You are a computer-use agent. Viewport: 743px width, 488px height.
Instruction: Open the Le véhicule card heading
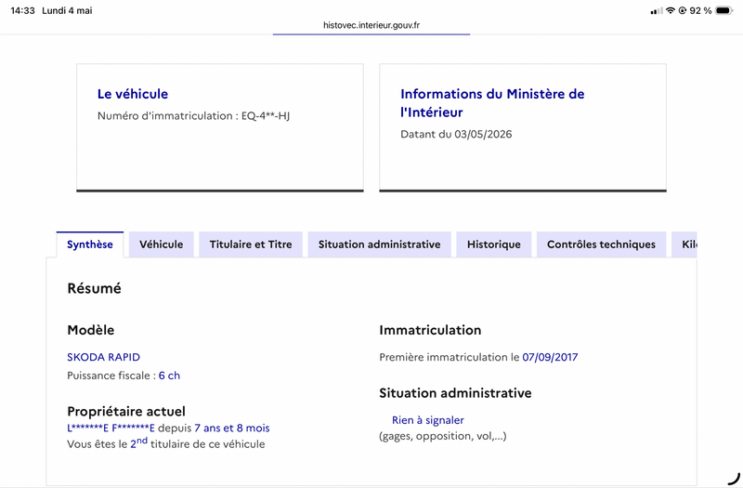[133, 94]
